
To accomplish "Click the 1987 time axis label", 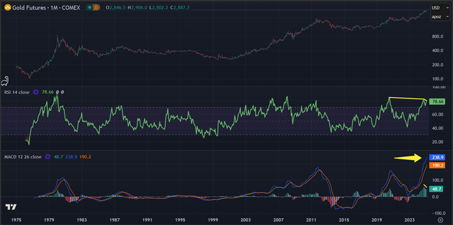I will (x=115, y=220).
